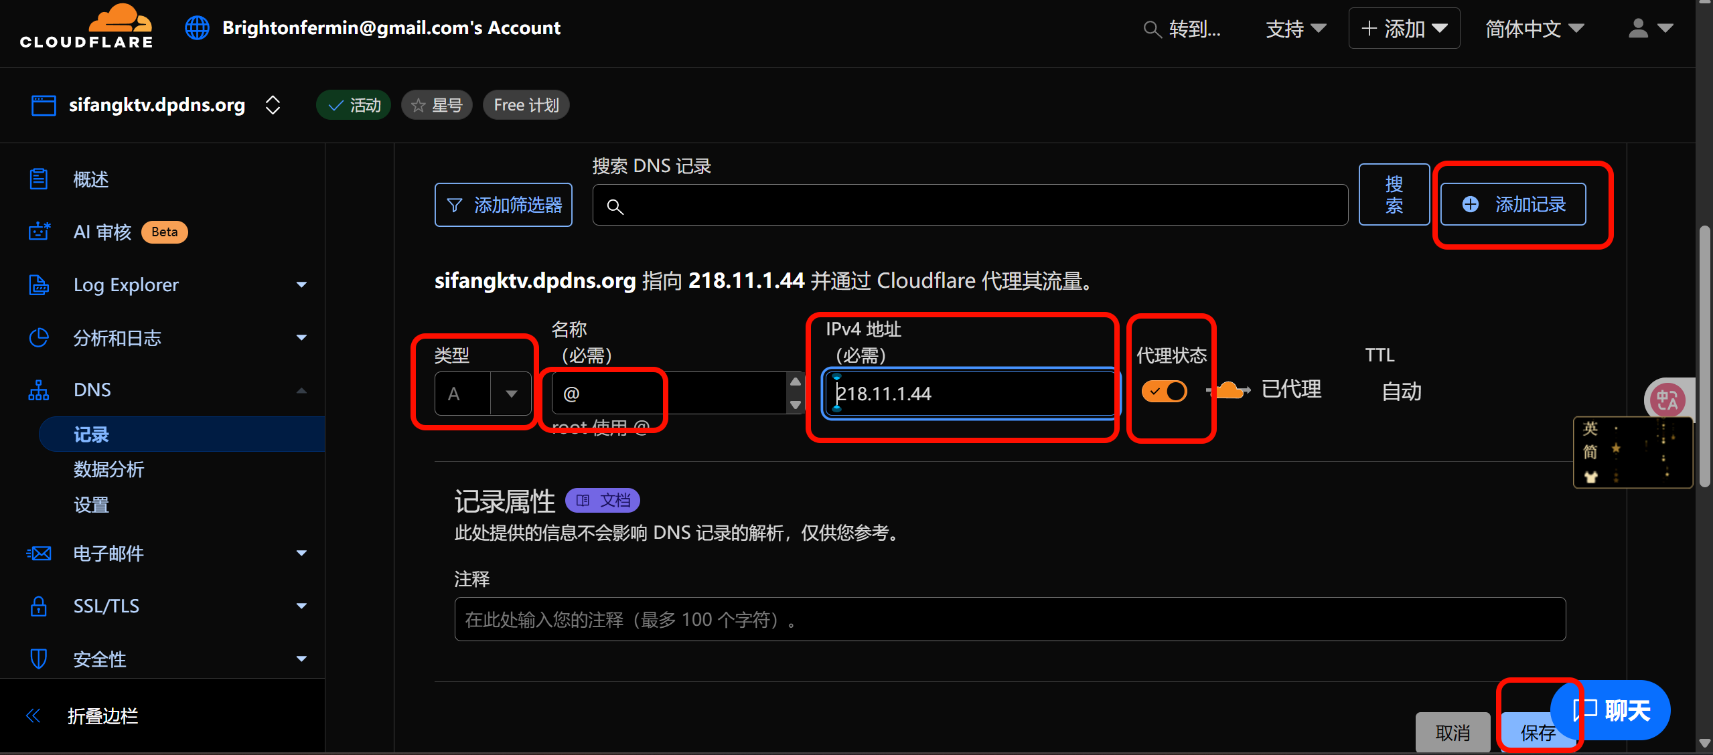
Task: Click the 添加记录 button
Action: [1513, 204]
